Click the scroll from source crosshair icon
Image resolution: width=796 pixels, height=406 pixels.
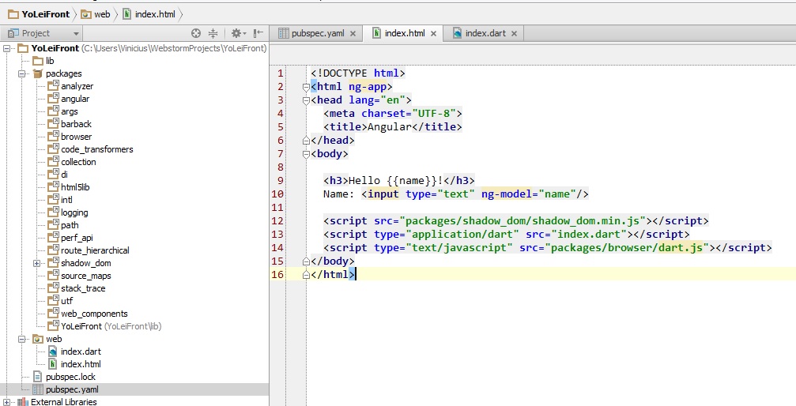coord(196,33)
